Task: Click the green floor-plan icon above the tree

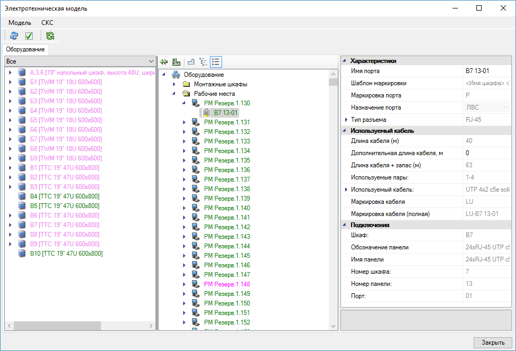Action: point(177,61)
